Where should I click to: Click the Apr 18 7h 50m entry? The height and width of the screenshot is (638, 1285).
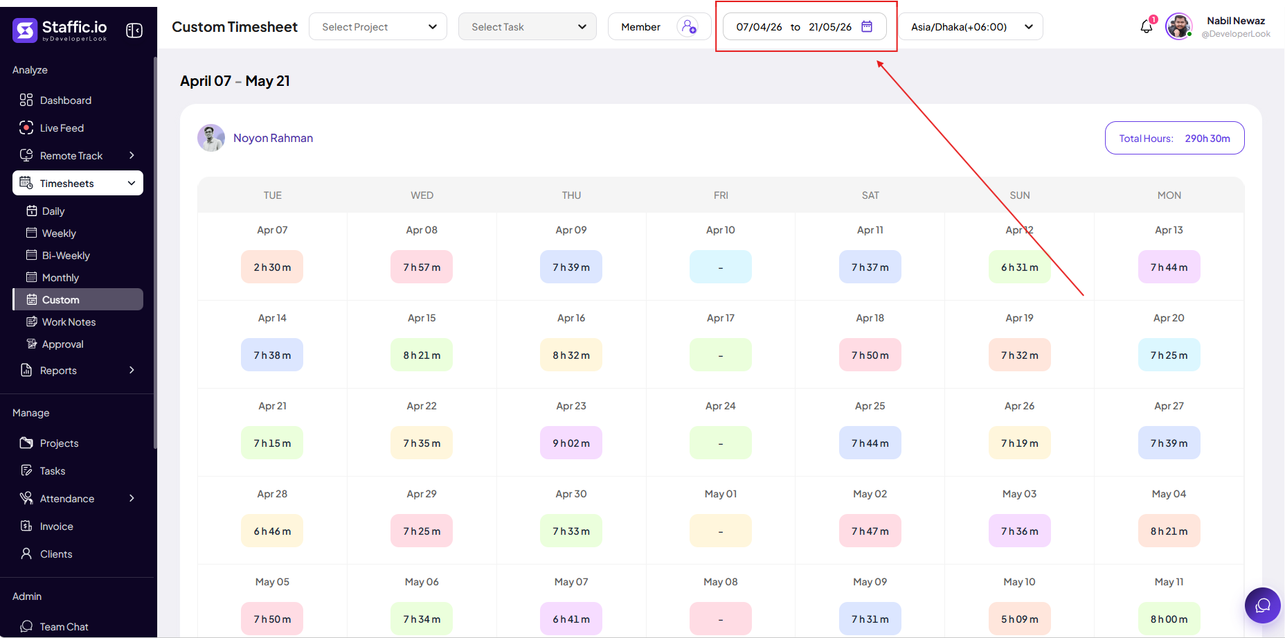coord(870,355)
